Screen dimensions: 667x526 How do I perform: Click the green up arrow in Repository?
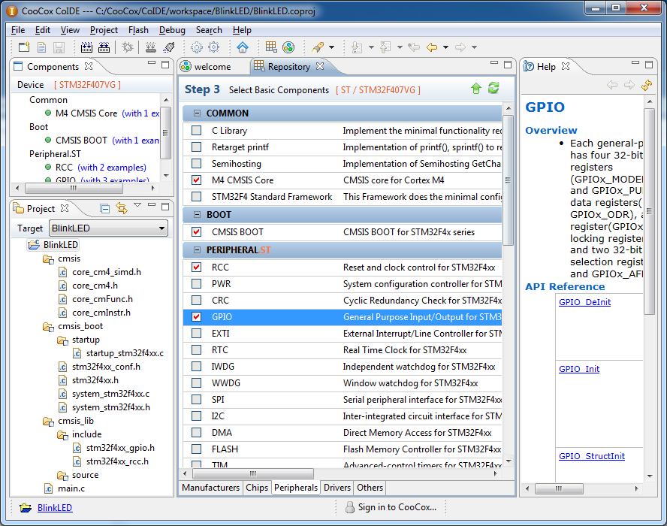(x=476, y=89)
